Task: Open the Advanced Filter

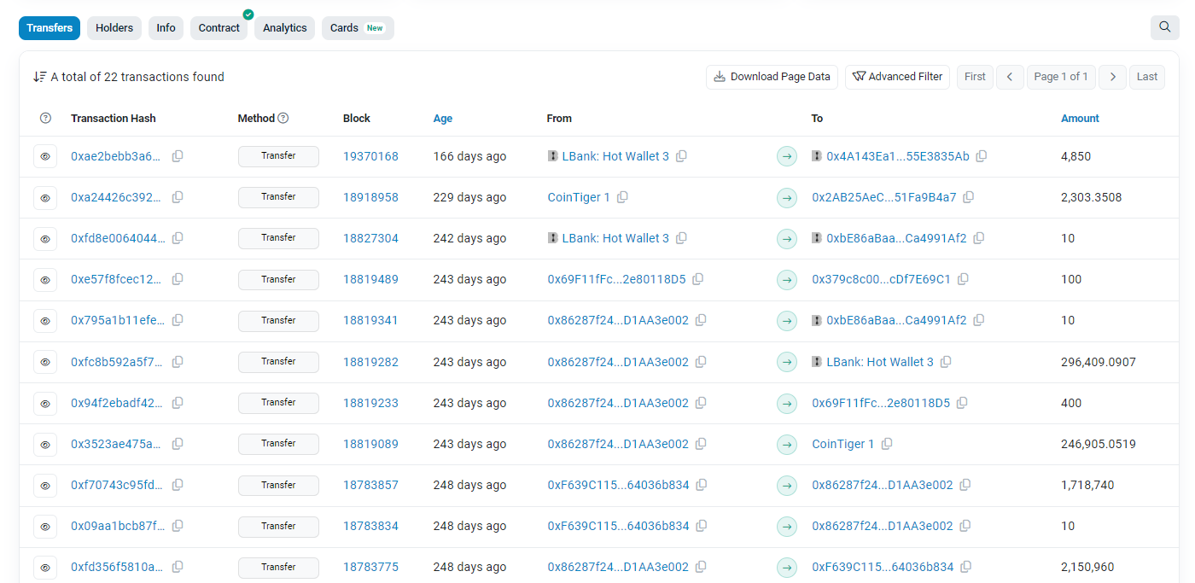Action: click(897, 77)
